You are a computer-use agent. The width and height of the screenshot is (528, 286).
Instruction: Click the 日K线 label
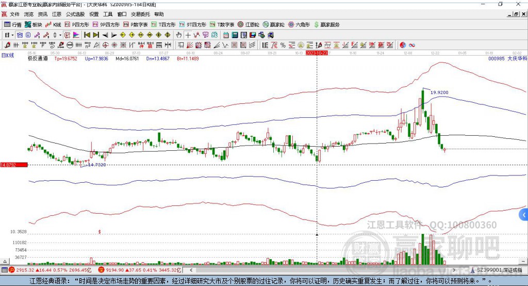pos(8,55)
